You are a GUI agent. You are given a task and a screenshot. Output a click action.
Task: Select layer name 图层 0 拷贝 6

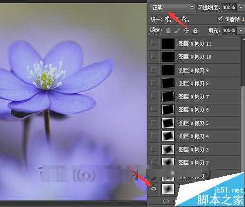[194, 110]
